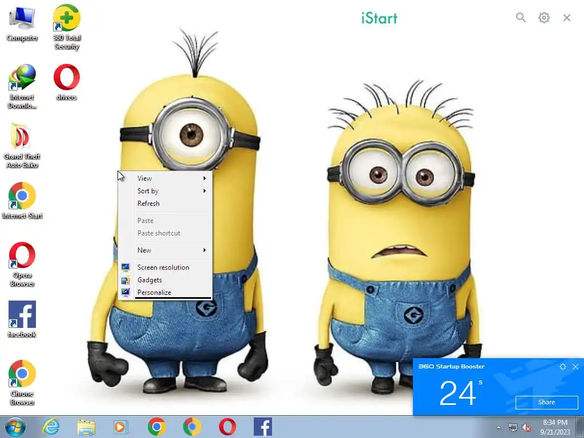584x438 pixels.
Task: Click the muted volume tray icon
Action: point(526,428)
